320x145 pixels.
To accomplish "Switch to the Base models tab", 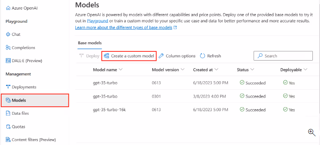I will pos(90,43).
